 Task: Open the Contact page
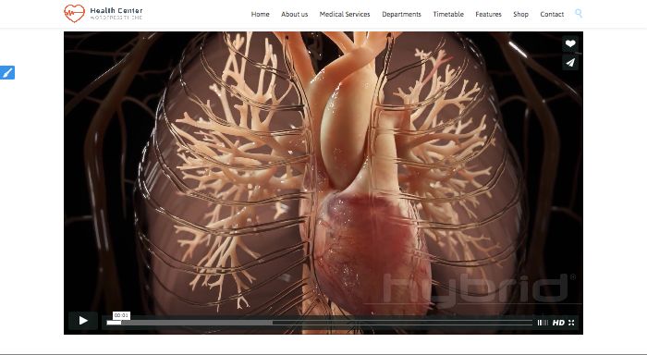(552, 14)
